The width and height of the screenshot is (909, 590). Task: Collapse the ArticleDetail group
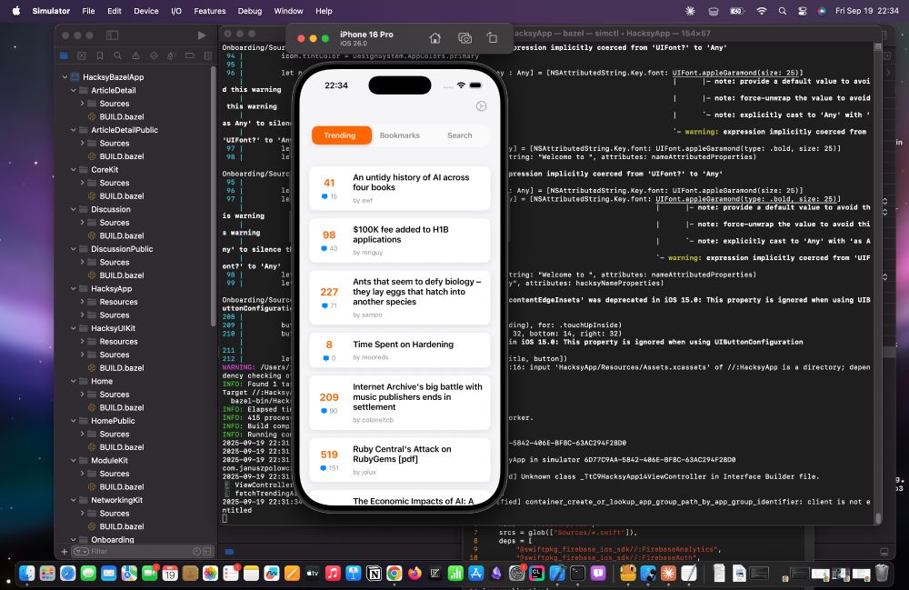click(x=73, y=90)
